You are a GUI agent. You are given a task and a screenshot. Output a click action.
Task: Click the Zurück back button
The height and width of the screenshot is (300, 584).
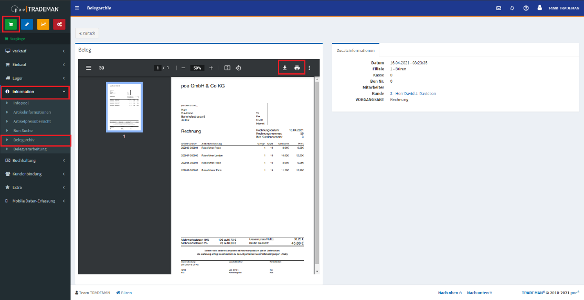pyautogui.click(x=87, y=33)
